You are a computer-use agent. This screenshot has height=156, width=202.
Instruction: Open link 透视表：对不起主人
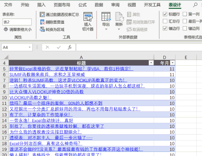[x=51, y=138]
